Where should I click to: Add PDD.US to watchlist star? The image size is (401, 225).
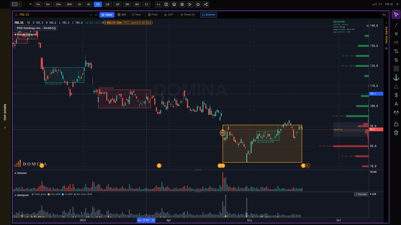[x=96, y=15]
